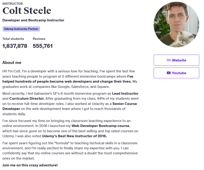
Task: Click the Udemy's Best New Instructor of 2016 text
Action: pyautogui.click(x=74, y=136)
